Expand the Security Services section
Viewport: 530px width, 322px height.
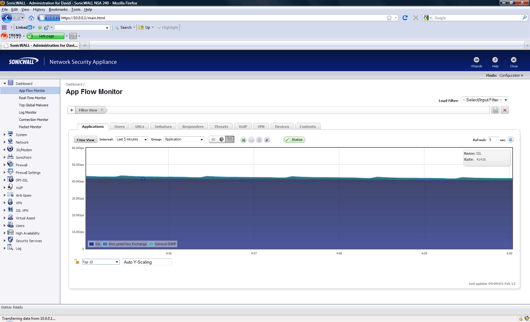[x=5, y=241]
